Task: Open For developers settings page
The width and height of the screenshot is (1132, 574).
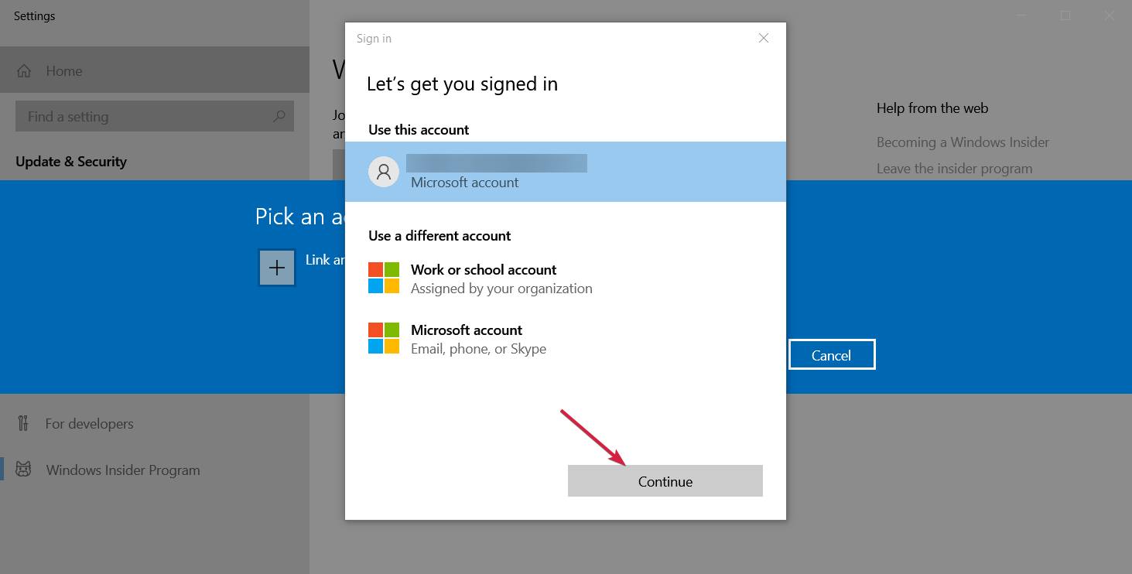Action: (x=155, y=423)
